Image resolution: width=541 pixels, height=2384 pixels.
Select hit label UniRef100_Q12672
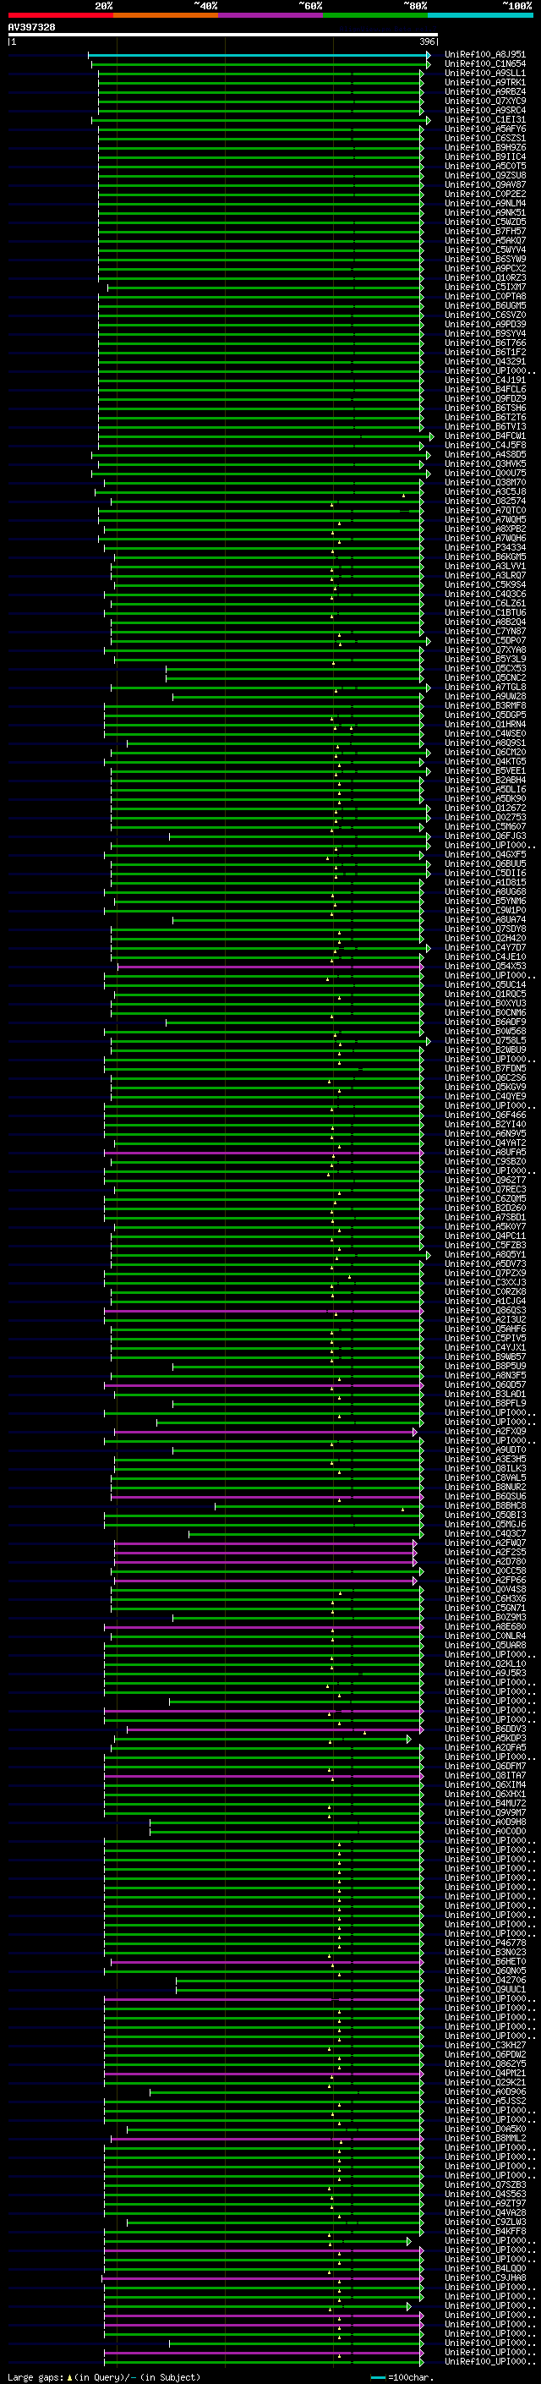[485, 808]
